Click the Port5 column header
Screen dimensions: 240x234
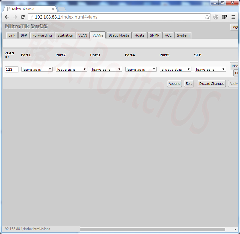point(164,55)
